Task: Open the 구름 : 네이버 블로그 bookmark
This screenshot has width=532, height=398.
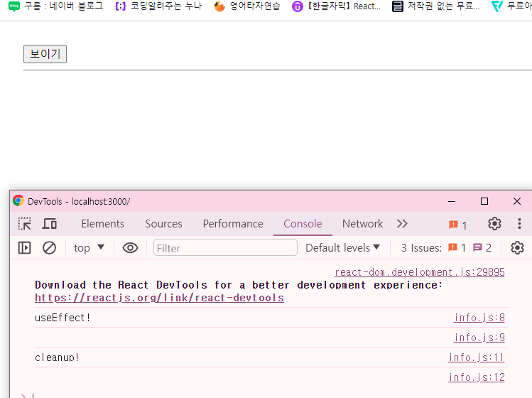Action: [x=55, y=6]
